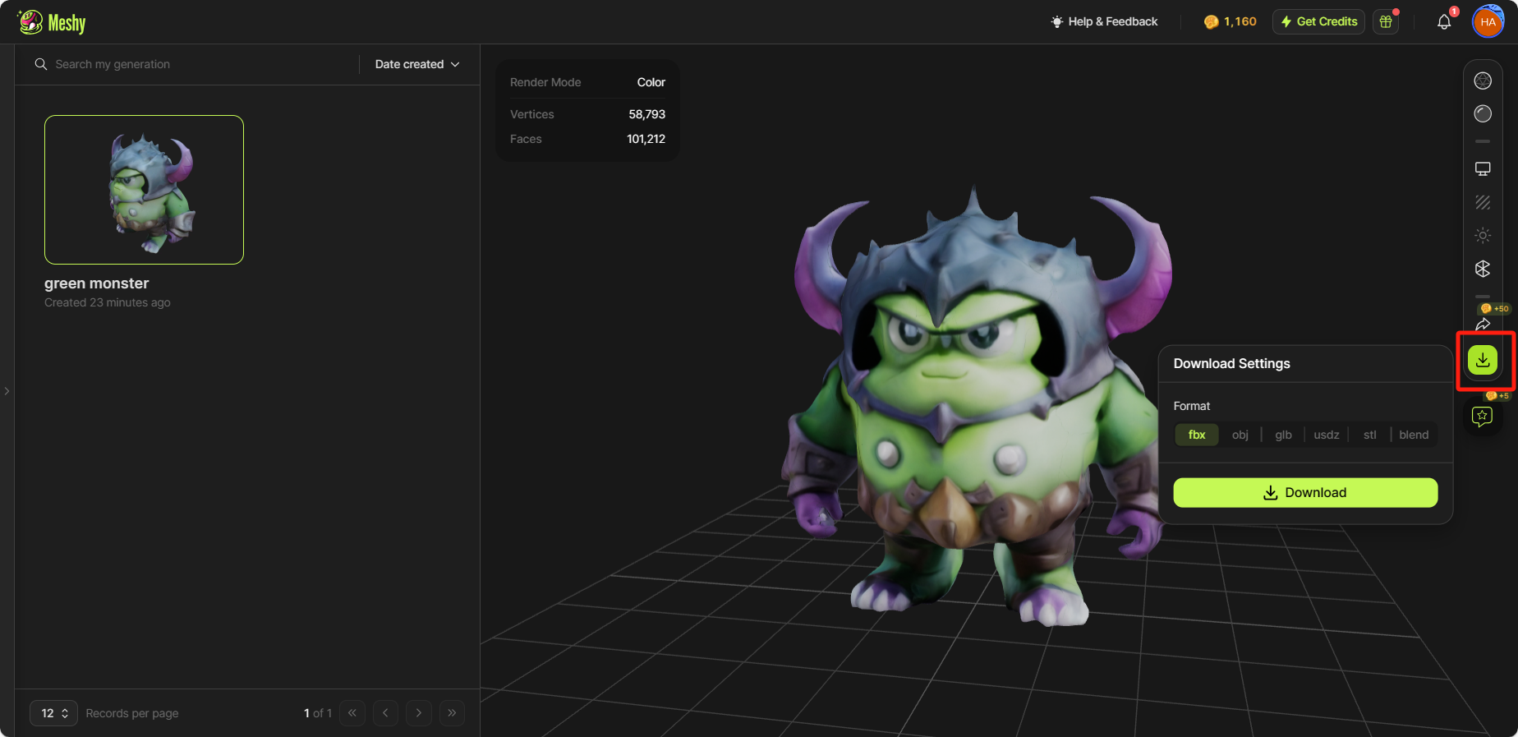Open the notifications bell

coord(1444,22)
